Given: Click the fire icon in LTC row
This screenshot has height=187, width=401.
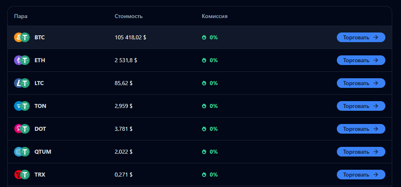Looking at the screenshot, I should [x=204, y=83].
